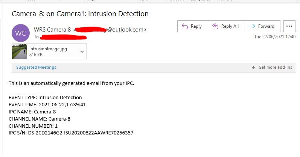Open the three-dot more actions menu
The image size is (300, 157).
[289, 26]
